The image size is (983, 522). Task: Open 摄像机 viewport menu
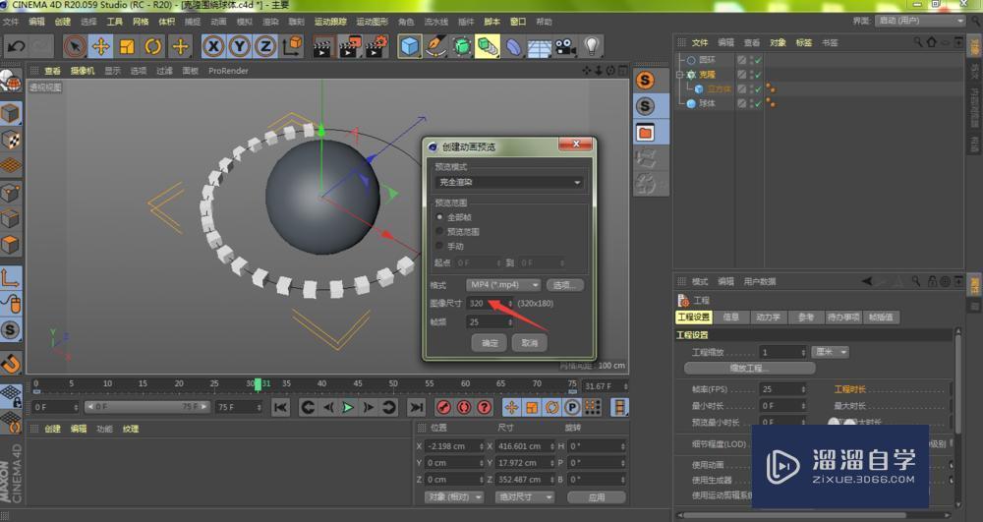point(83,71)
